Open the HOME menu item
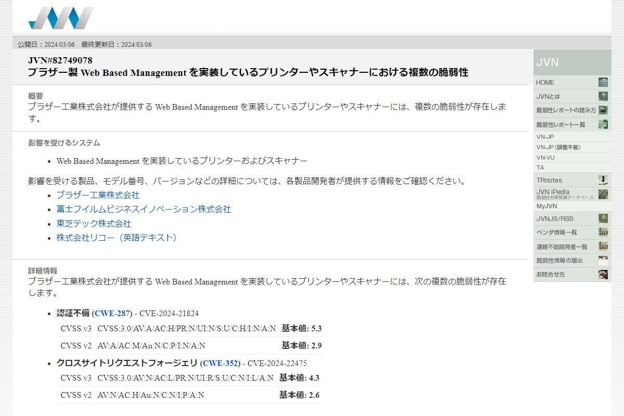The width and height of the screenshot is (624, 416). (x=572, y=82)
